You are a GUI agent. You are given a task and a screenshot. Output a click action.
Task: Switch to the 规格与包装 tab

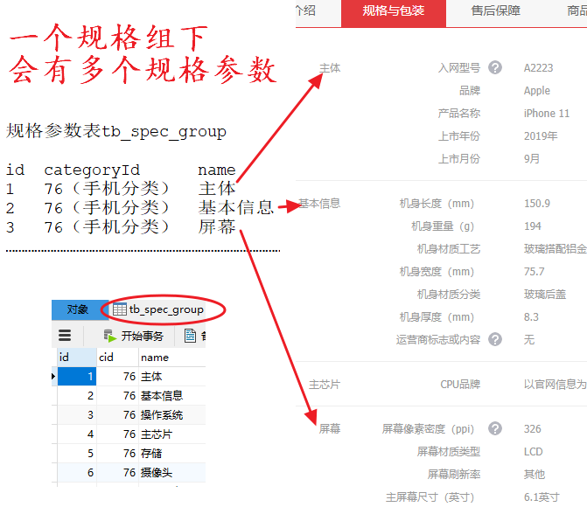[x=393, y=11]
